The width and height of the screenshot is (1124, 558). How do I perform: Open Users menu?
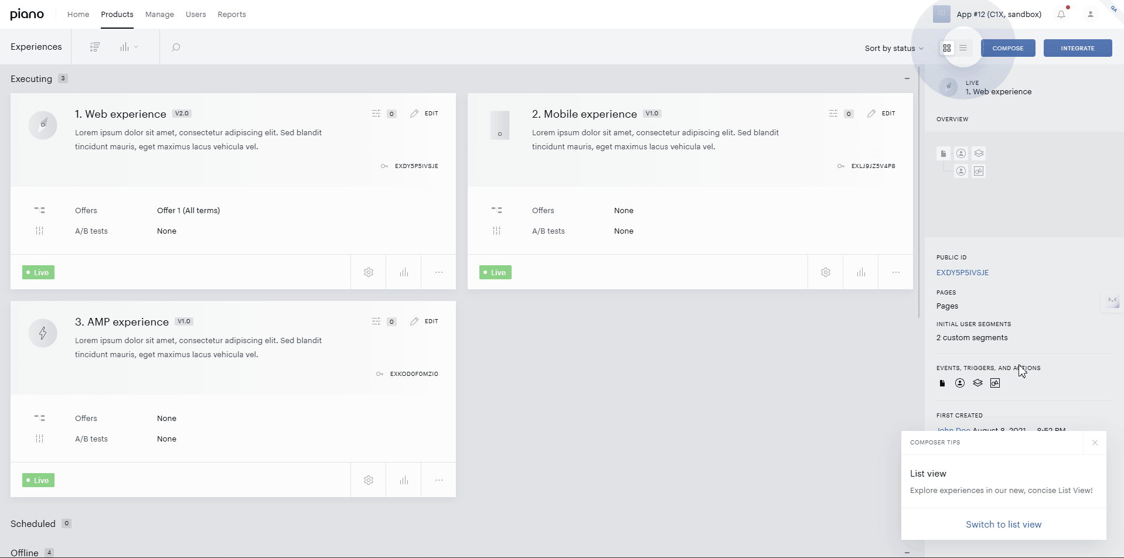(196, 14)
